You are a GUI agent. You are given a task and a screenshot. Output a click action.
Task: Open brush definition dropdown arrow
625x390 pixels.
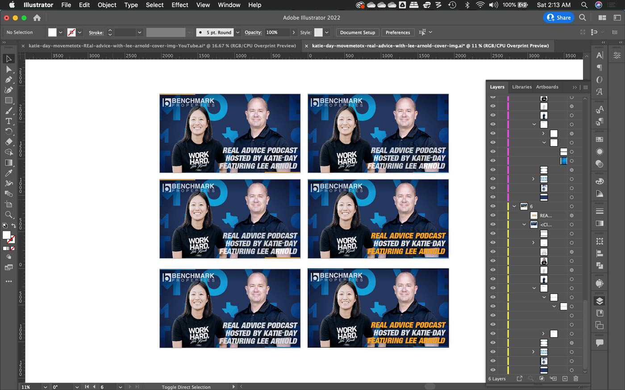click(x=237, y=33)
